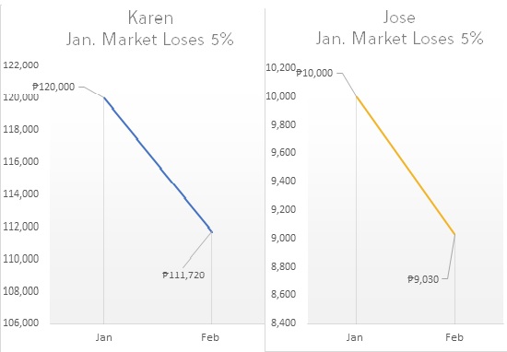Click the 106,000 axis value

tap(20, 323)
